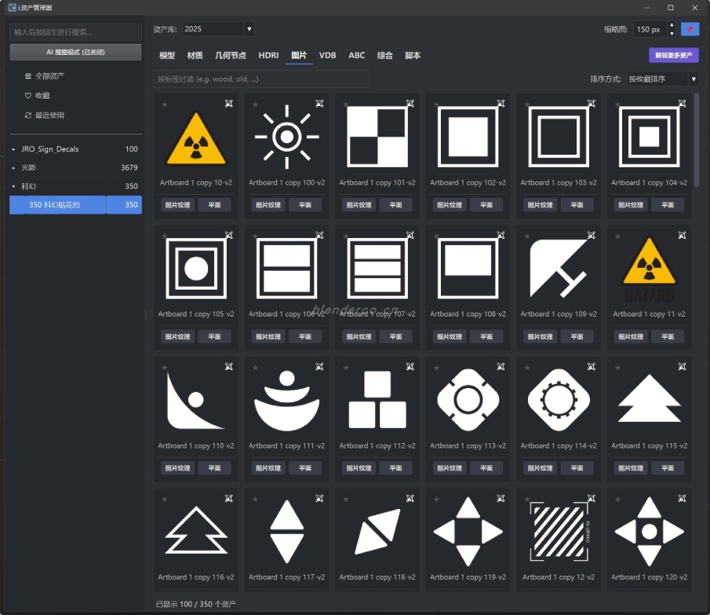Click corner icon on Artboard 1 copy 112-v2
The image size is (710, 615).
pyautogui.click(x=410, y=367)
